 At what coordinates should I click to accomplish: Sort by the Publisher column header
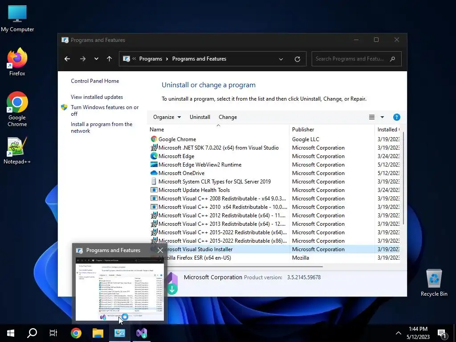click(x=332, y=130)
